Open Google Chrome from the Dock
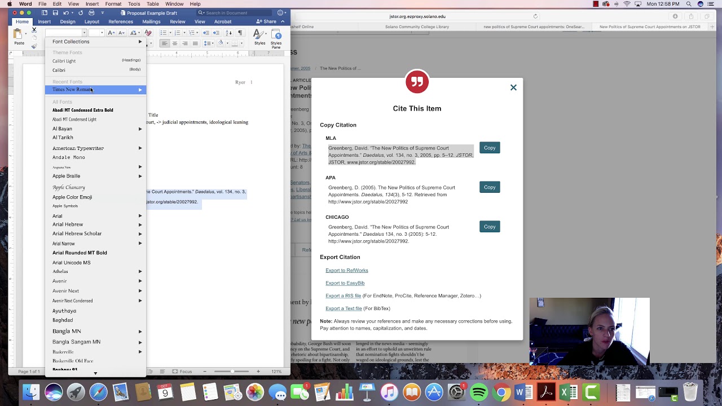The height and width of the screenshot is (406, 722). [x=501, y=392]
